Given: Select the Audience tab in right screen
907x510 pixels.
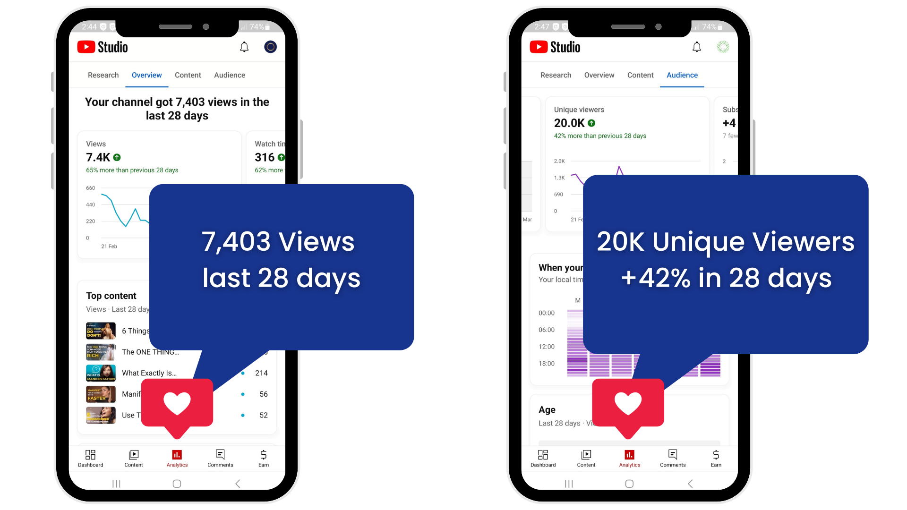Looking at the screenshot, I should [x=682, y=75].
